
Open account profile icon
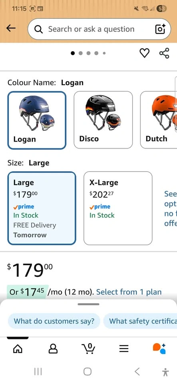tap(53, 348)
